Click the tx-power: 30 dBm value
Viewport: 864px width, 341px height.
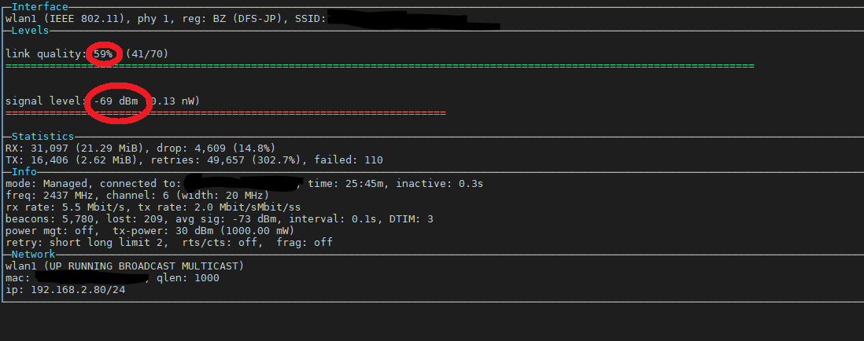click(x=203, y=230)
